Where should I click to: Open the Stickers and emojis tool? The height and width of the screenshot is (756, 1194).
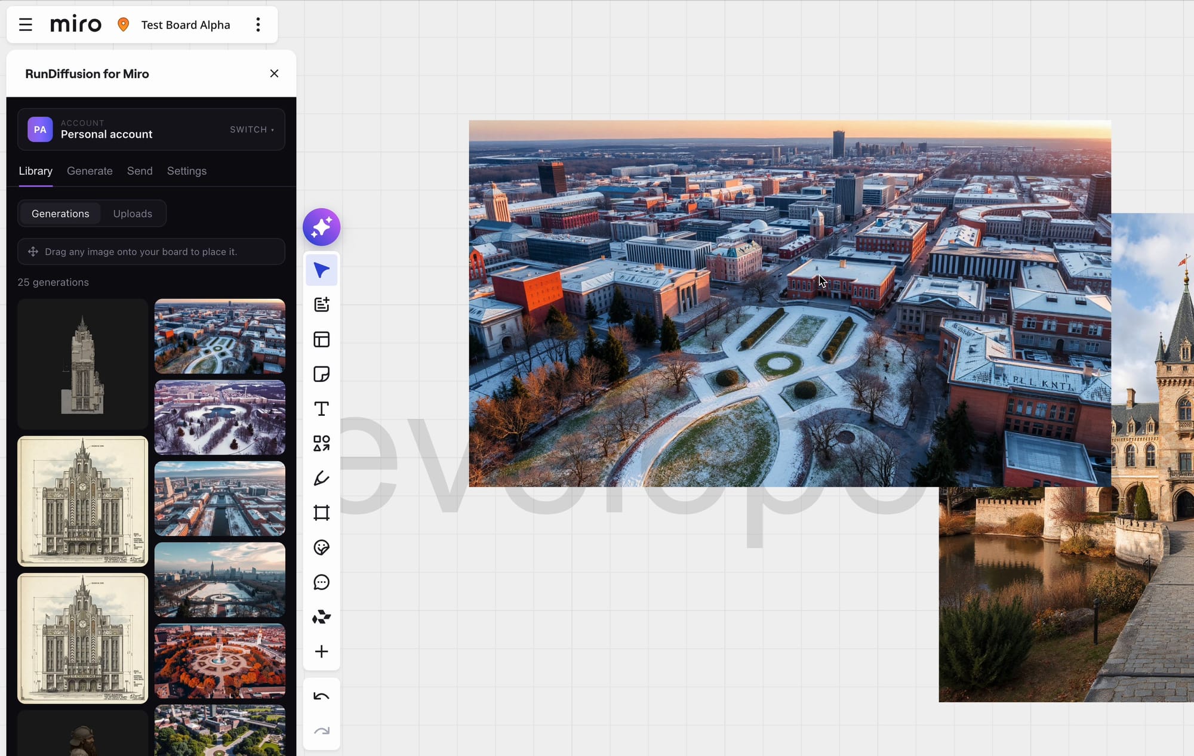[321, 547]
